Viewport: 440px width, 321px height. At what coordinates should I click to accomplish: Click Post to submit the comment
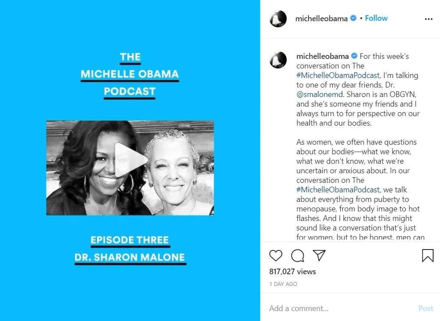click(x=426, y=308)
